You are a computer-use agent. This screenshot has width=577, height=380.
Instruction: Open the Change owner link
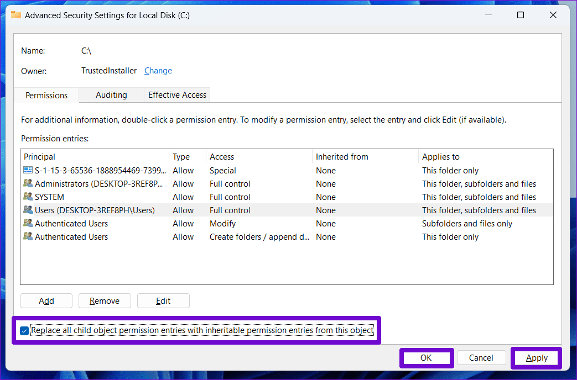[158, 71]
